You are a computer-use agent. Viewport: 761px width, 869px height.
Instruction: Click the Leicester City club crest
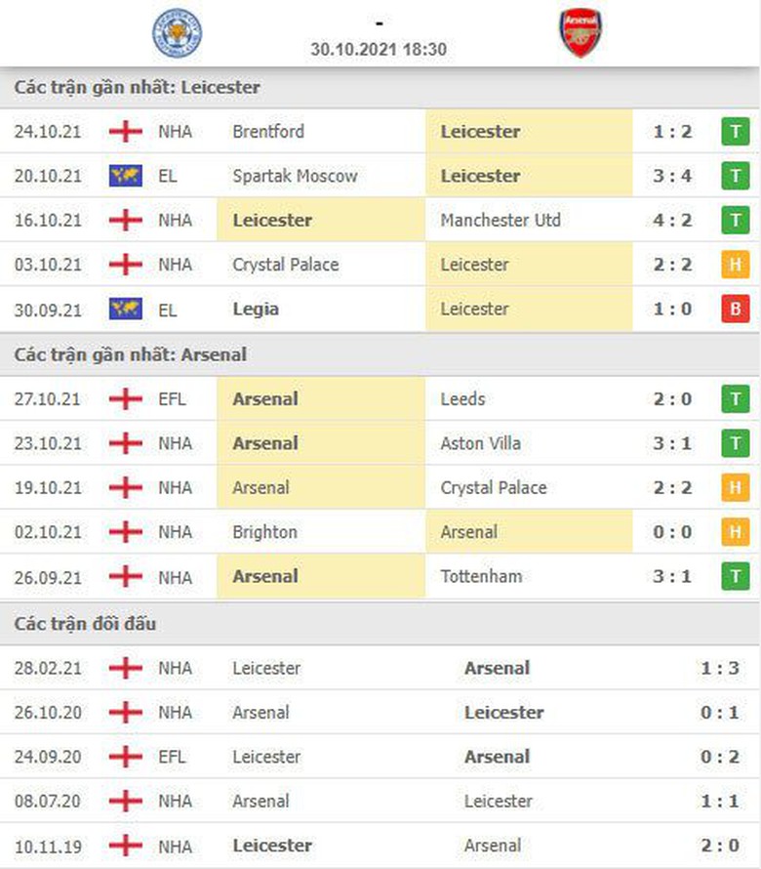177,33
